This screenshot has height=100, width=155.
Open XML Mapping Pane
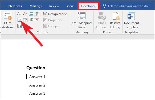click(x=82, y=20)
